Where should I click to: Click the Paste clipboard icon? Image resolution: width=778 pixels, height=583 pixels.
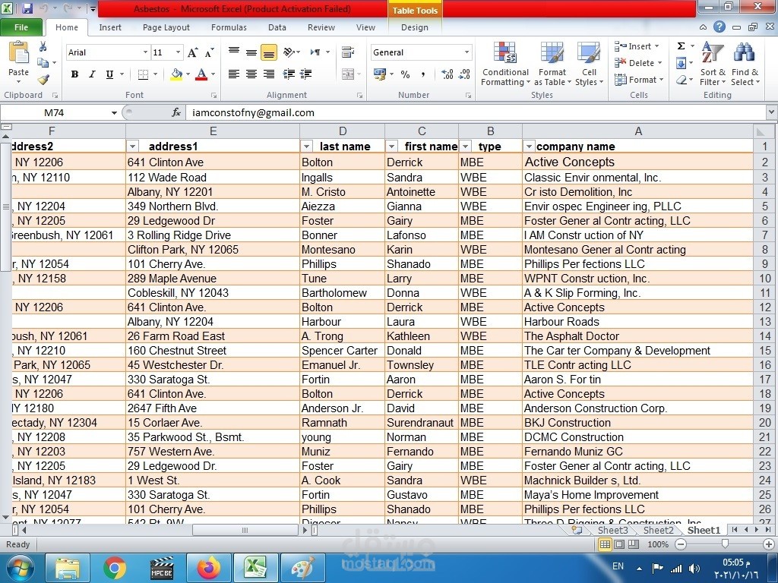[19, 53]
